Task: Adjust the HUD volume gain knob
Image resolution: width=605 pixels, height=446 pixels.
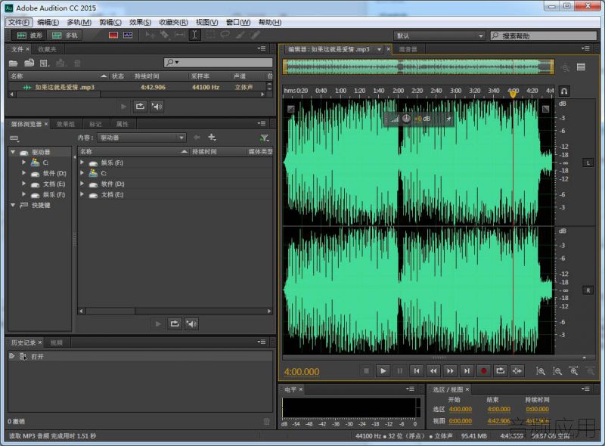Action: tap(406, 119)
